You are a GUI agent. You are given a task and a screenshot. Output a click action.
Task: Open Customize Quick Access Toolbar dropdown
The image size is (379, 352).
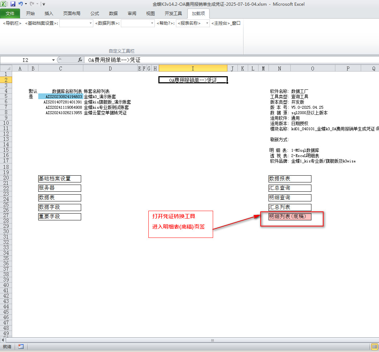pyautogui.click(x=44, y=4)
